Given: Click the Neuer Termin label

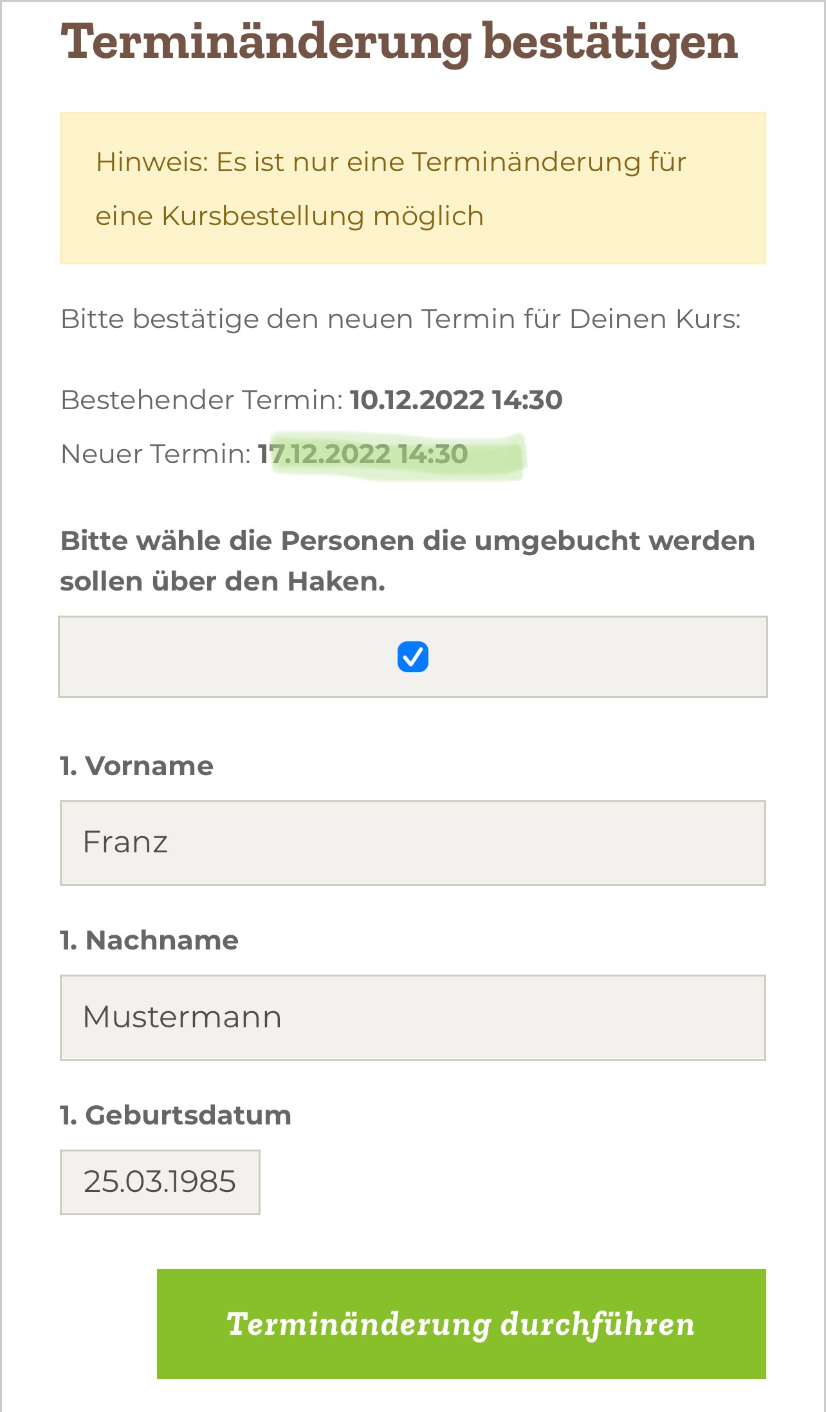Looking at the screenshot, I should tap(154, 454).
